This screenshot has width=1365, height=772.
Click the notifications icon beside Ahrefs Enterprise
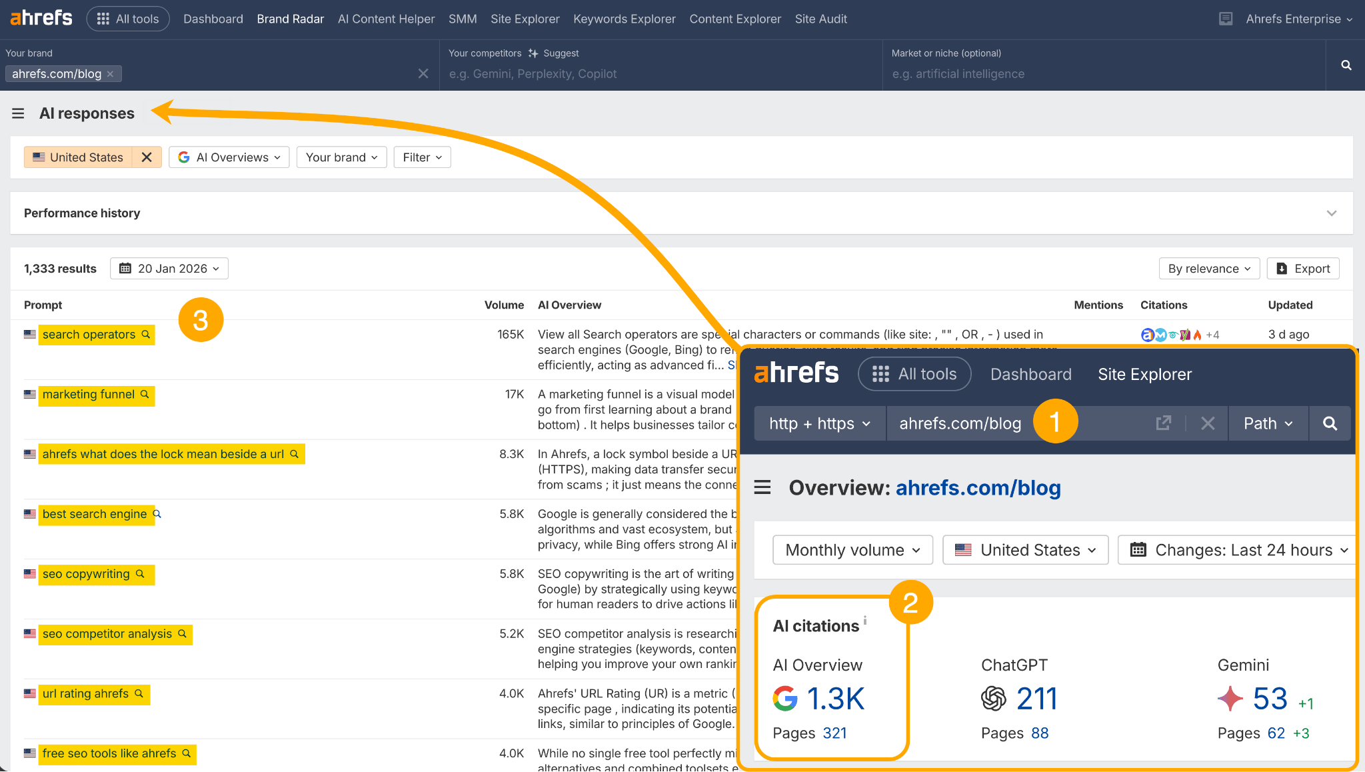click(1225, 18)
